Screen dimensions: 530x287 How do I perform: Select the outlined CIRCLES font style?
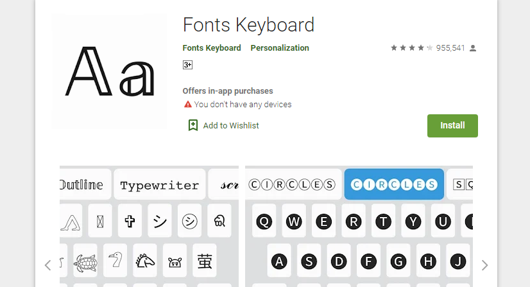click(293, 184)
